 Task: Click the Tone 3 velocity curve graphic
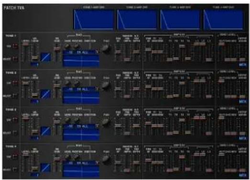click(x=45, y=131)
